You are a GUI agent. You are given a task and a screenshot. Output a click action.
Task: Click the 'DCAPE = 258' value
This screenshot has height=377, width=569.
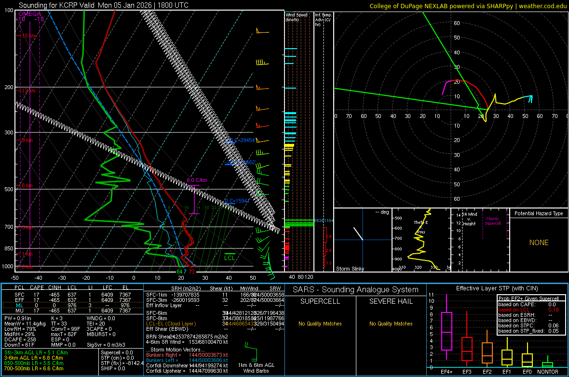tap(20, 339)
